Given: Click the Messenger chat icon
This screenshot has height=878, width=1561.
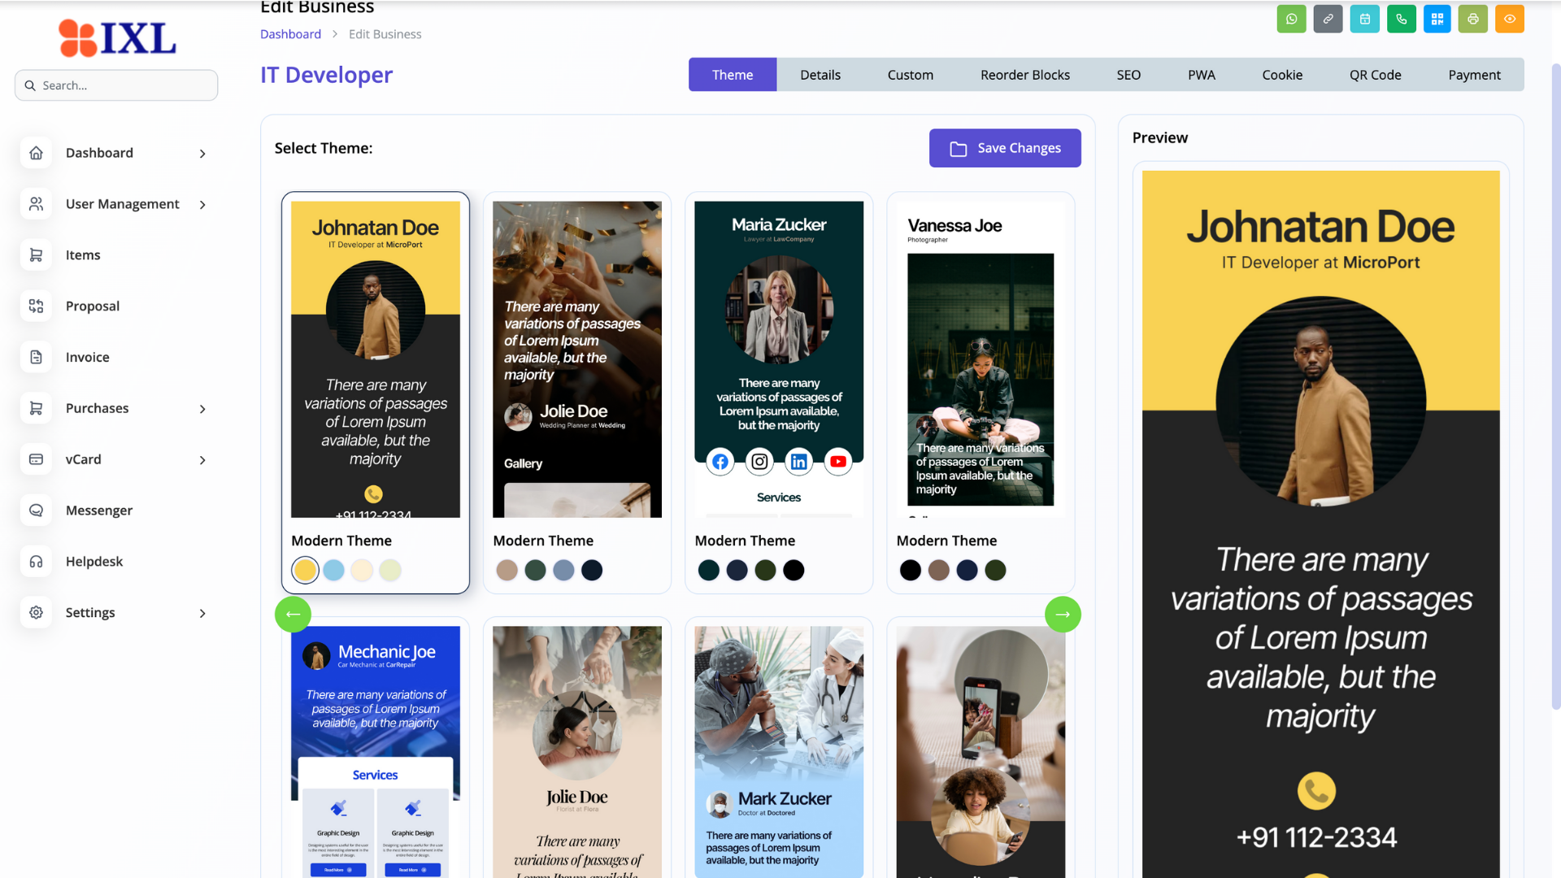Looking at the screenshot, I should [x=36, y=511].
